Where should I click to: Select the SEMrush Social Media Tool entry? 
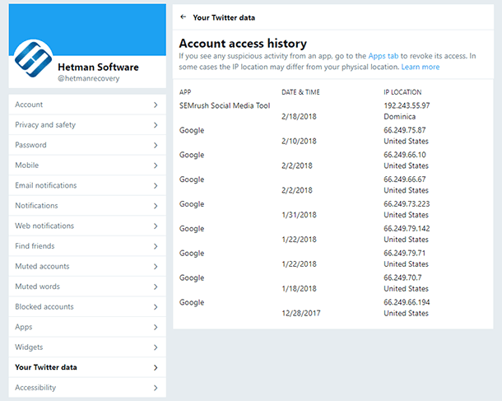point(225,105)
